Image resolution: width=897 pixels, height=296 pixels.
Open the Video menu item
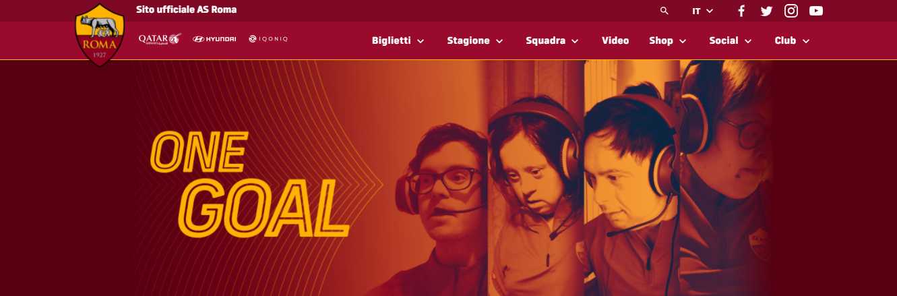click(615, 40)
